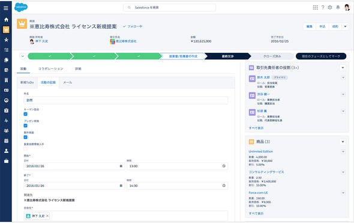
Task: Open the notifications bell
Action: coord(338,7)
